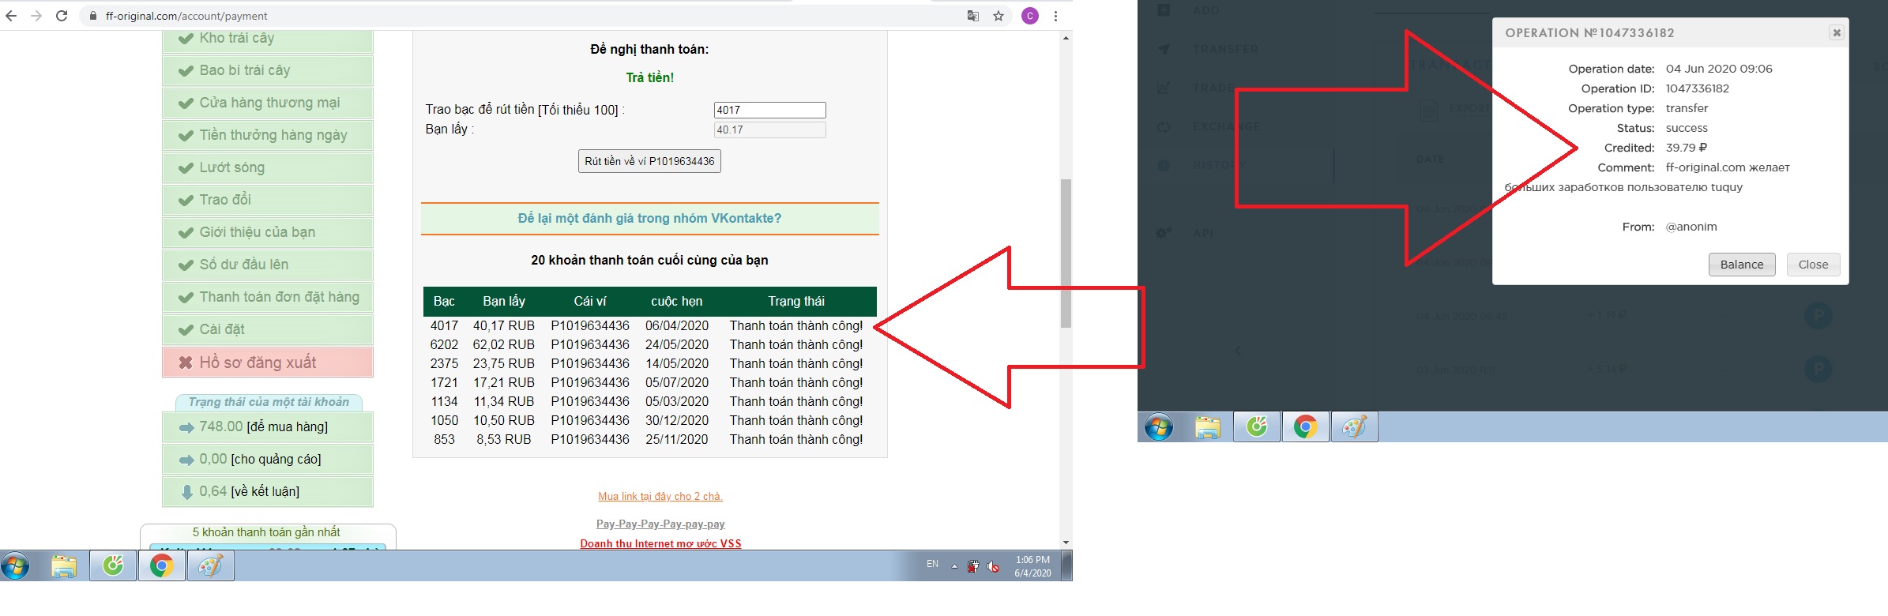Open Tiền thưởng hàng ngày menu item

pyautogui.click(x=268, y=136)
